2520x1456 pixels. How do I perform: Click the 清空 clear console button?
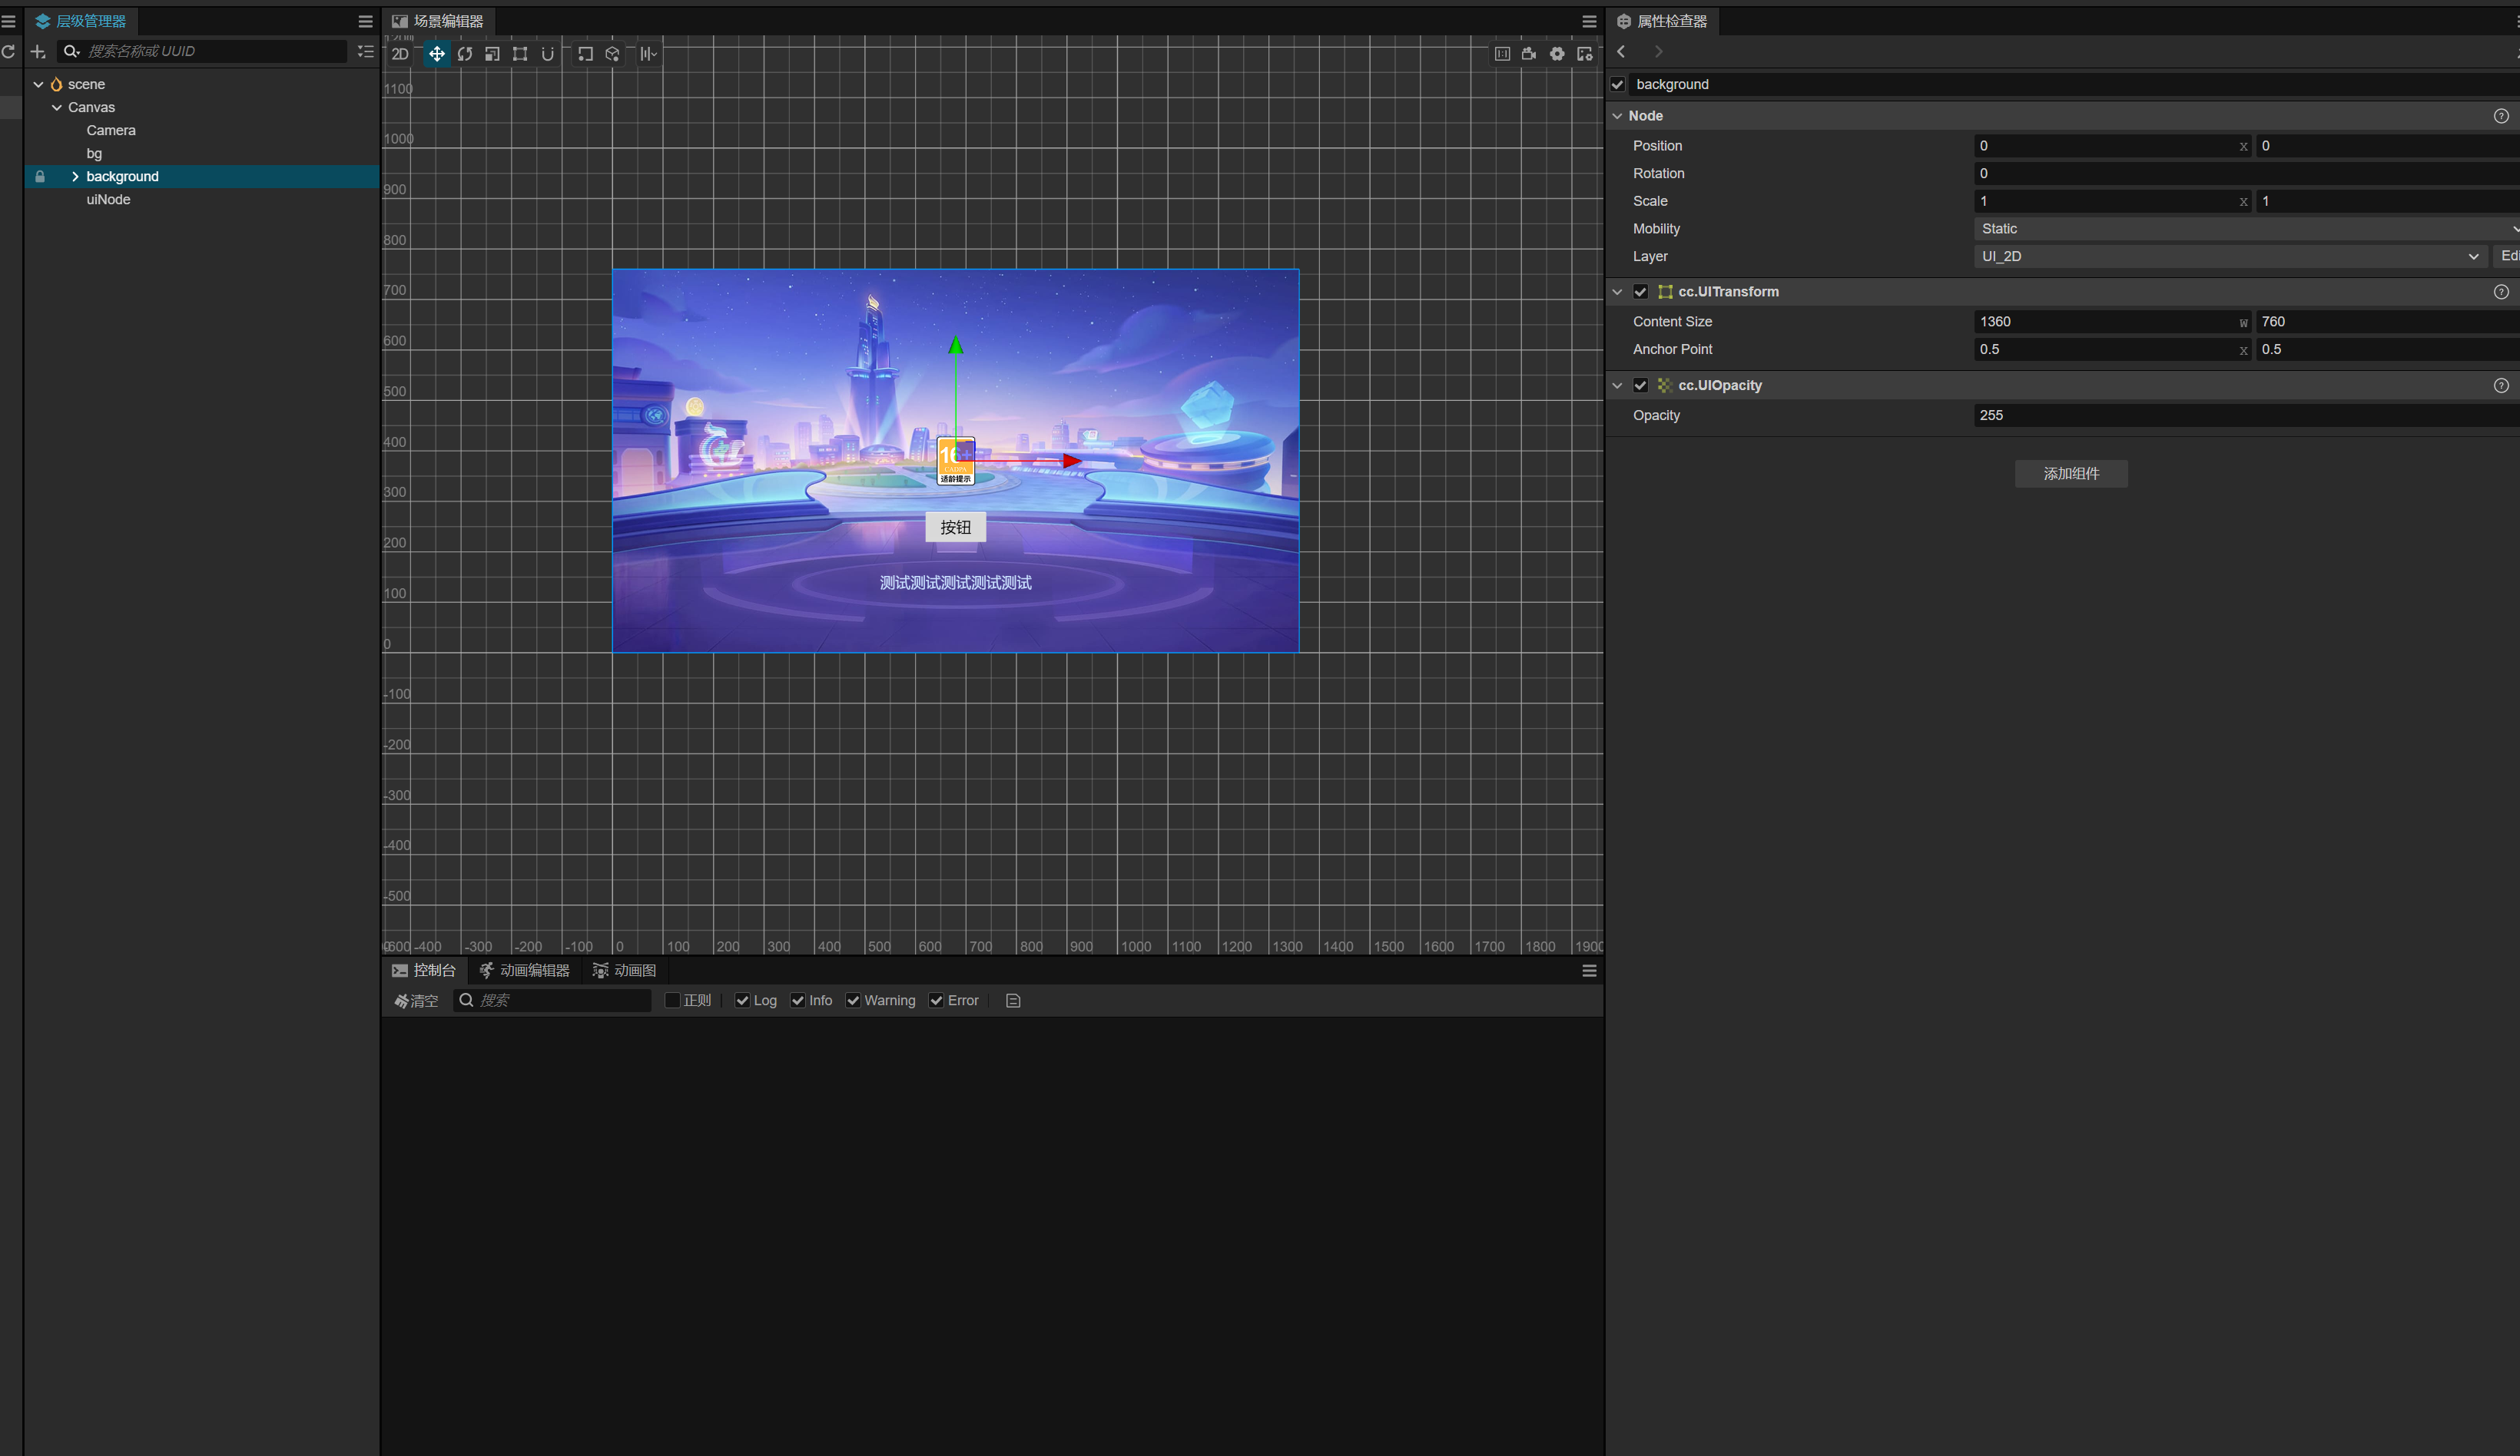pyautogui.click(x=416, y=1001)
